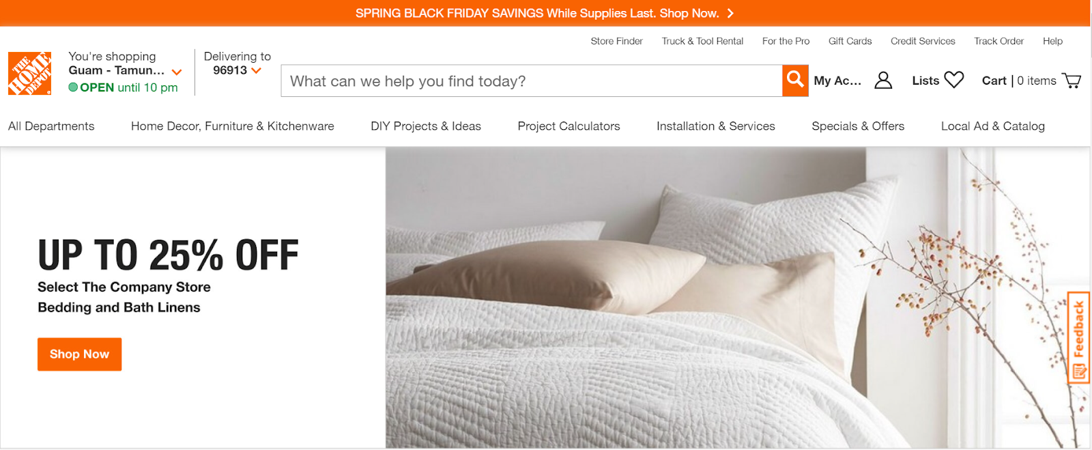Open the shopping cart icon
Image resolution: width=1092 pixels, height=450 pixels.
pos(1072,81)
